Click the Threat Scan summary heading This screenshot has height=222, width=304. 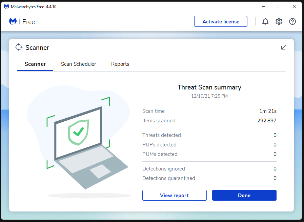[x=209, y=87]
